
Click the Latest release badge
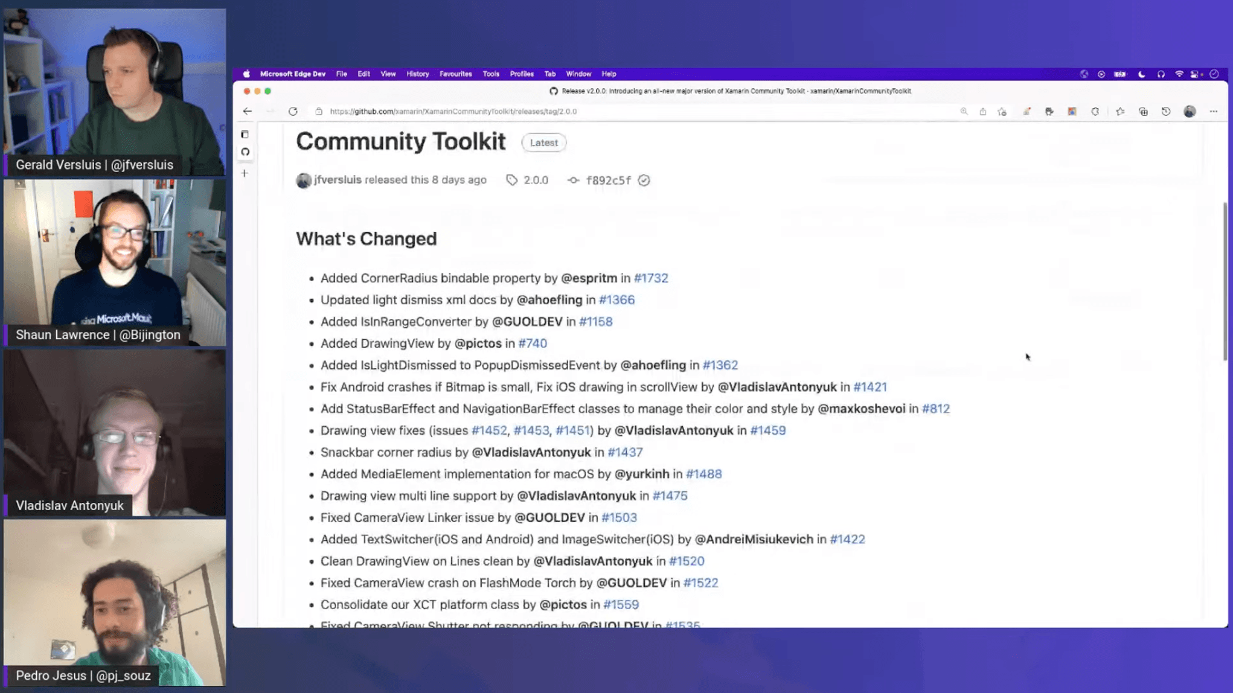(x=542, y=142)
